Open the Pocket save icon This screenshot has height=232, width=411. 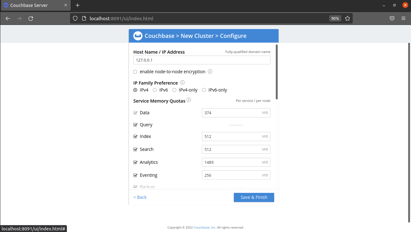click(392, 18)
